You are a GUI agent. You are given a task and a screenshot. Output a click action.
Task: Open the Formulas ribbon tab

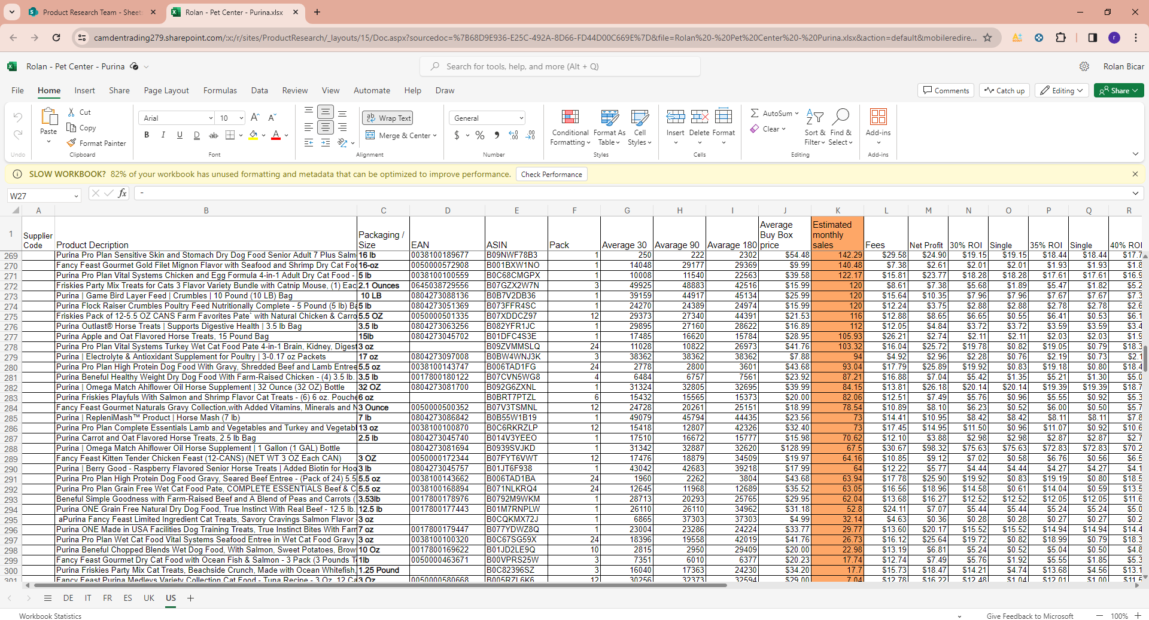click(220, 91)
